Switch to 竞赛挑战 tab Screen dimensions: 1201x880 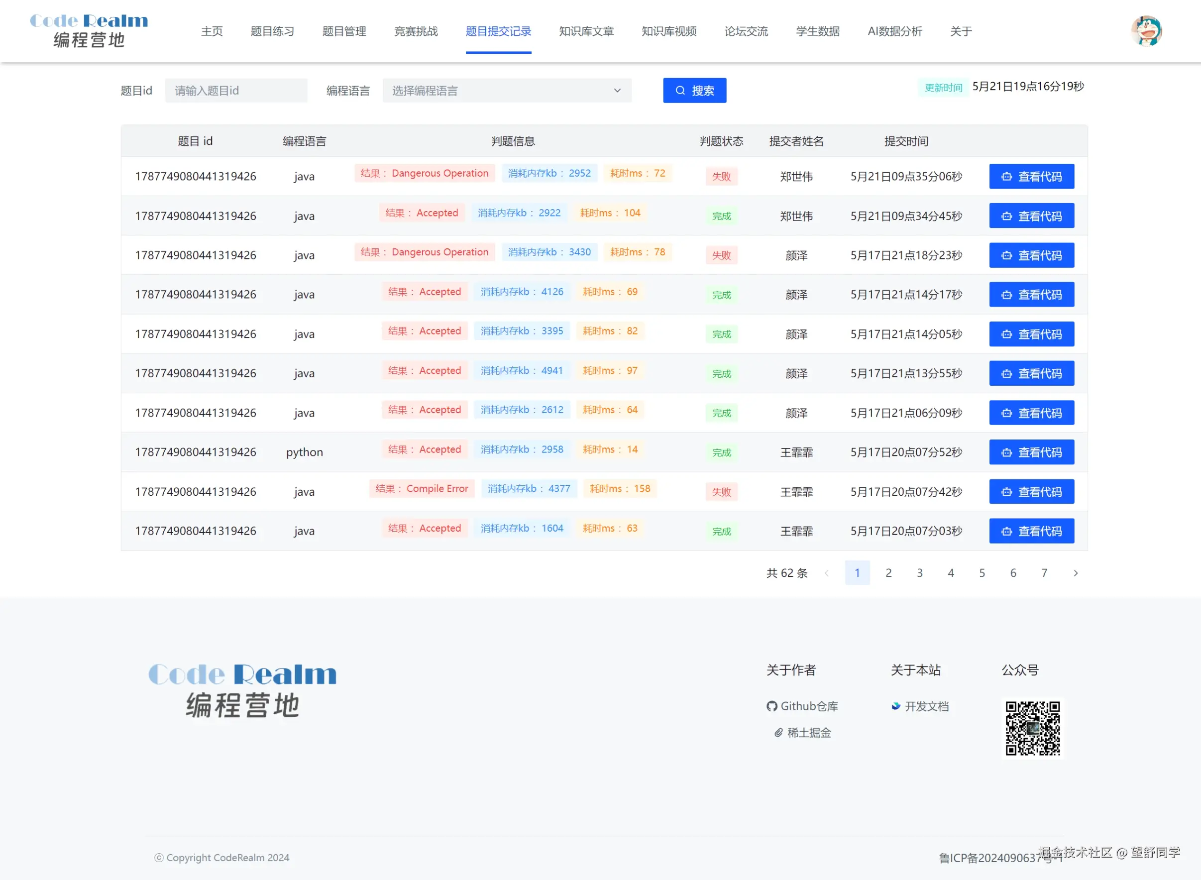[x=416, y=31]
